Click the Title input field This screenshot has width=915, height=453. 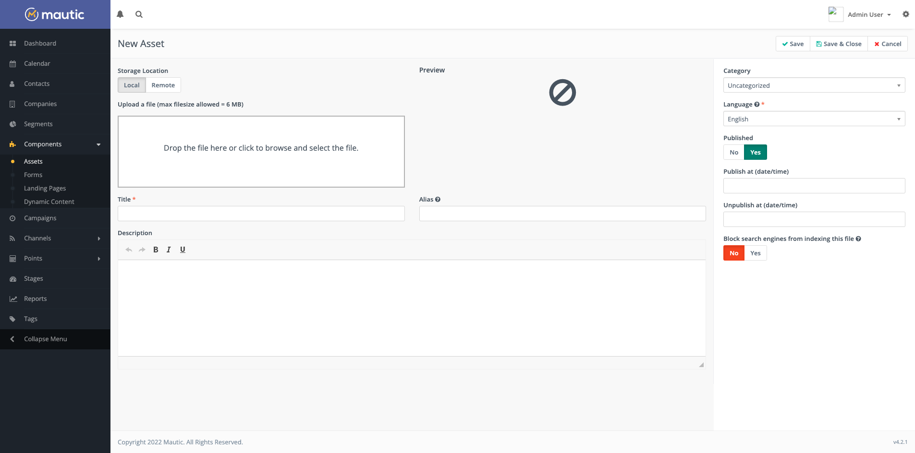tap(261, 214)
